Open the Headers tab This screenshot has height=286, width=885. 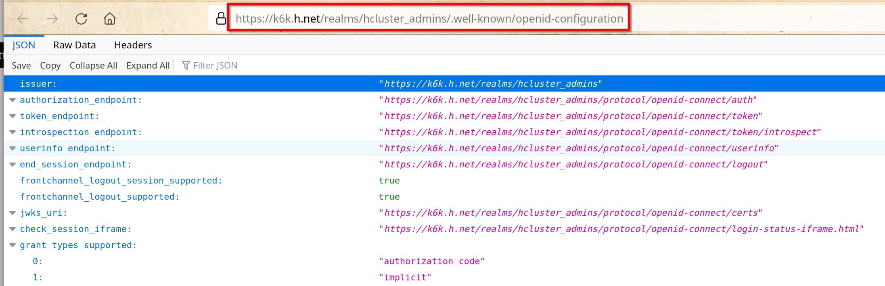(x=133, y=45)
